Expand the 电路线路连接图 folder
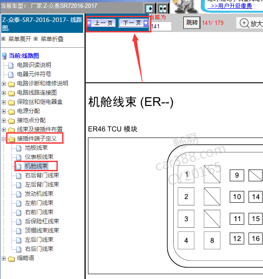 click(4, 93)
